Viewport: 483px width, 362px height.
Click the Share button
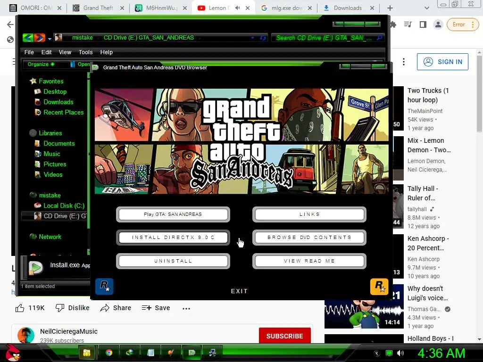[116, 308]
